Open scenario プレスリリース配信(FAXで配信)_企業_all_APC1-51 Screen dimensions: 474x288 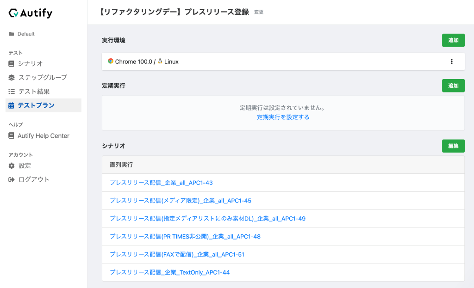pyautogui.click(x=177, y=254)
